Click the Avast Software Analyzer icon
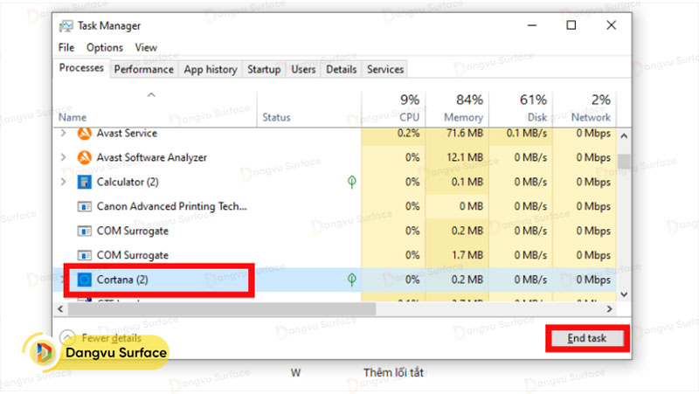 click(84, 157)
